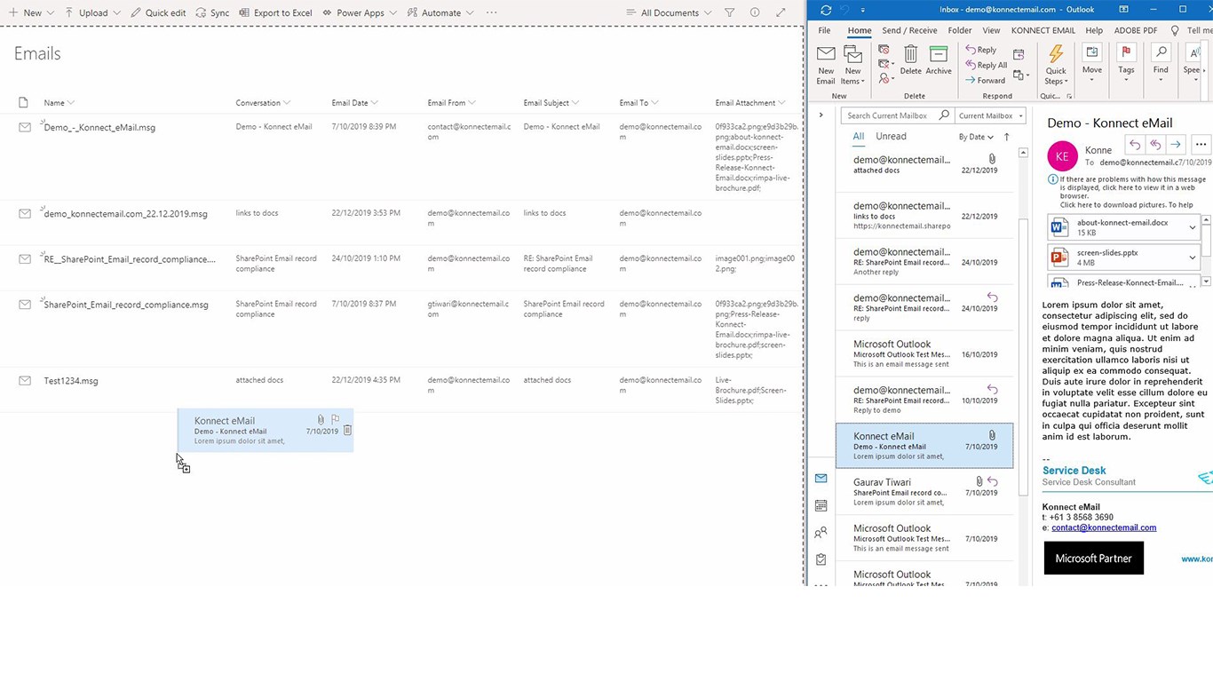
Task: Switch to the Send / Receive ribbon tab
Action: pos(909,30)
